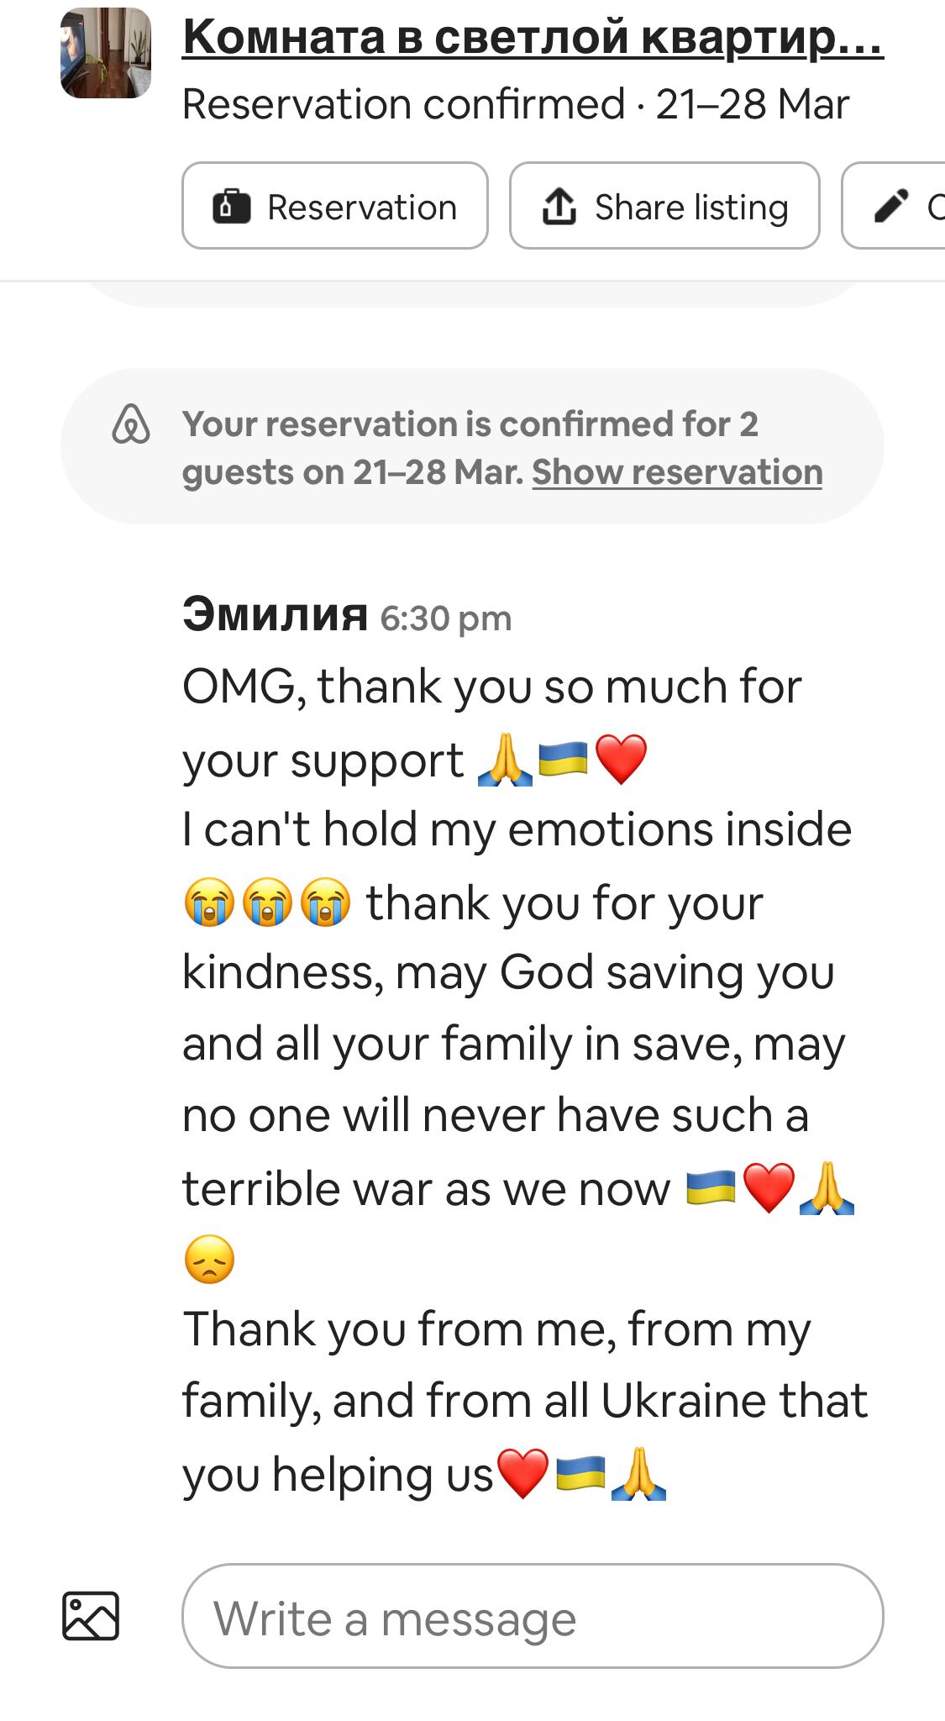Tap the Ukraine flag emoji after "your support"

[563, 759]
